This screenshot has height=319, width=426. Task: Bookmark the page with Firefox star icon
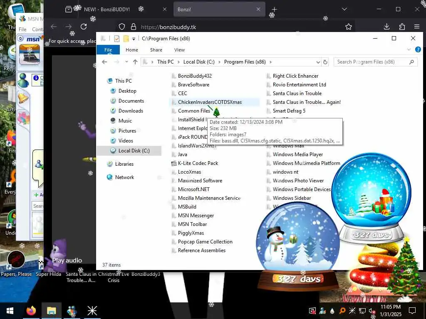349,27
